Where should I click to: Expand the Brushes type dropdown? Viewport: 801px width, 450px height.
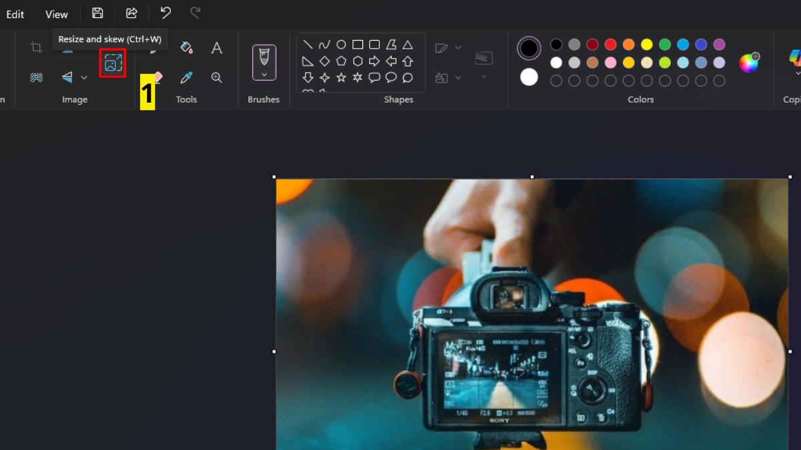click(264, 75)
